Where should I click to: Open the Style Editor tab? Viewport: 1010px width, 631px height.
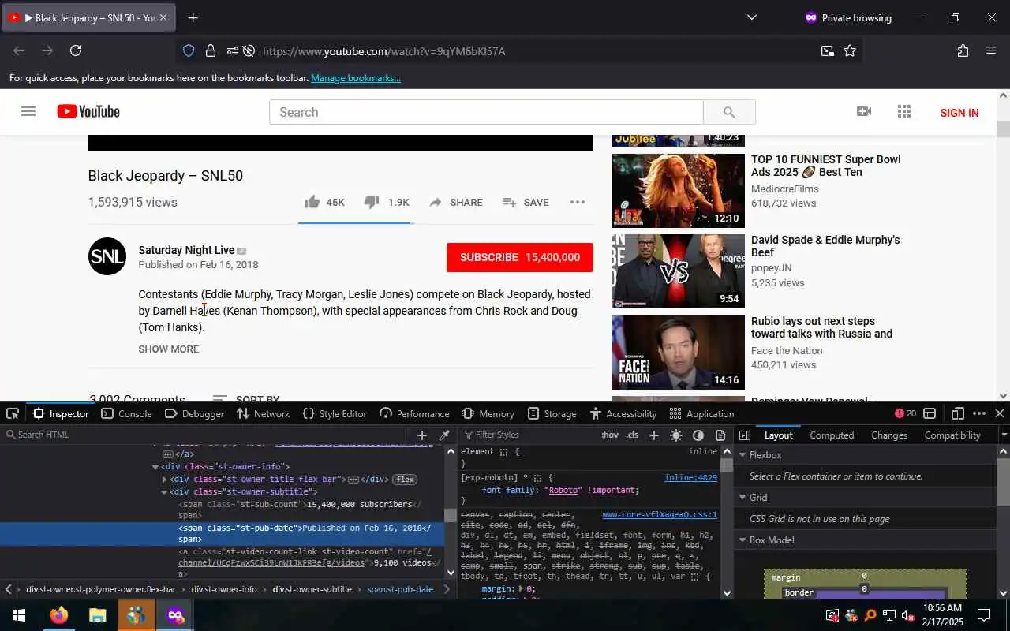tap(335, 413)
